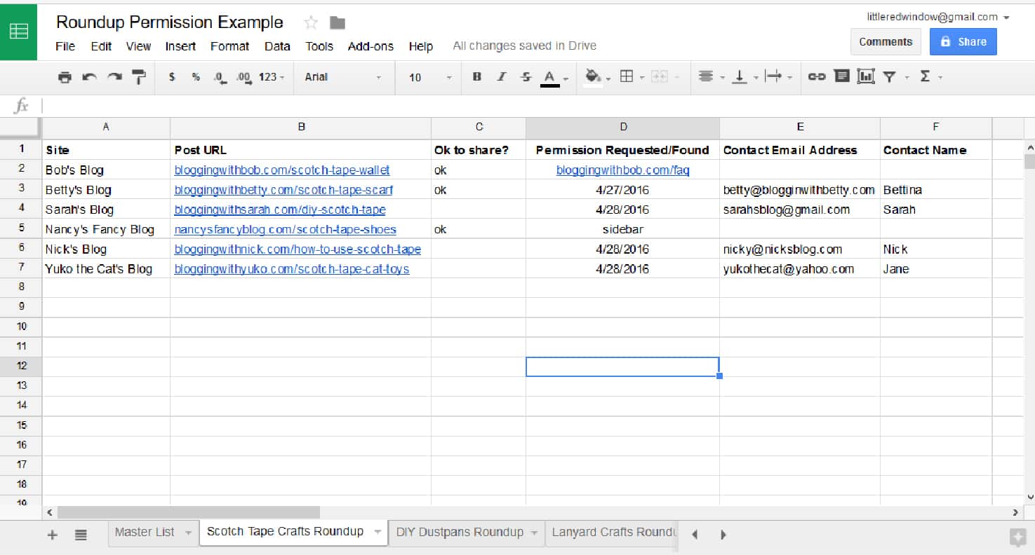
Task: Format selection as percent
Action: [x=194, y=77]
